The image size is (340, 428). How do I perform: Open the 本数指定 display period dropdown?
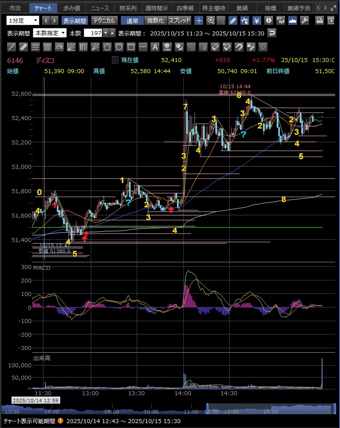50,33
